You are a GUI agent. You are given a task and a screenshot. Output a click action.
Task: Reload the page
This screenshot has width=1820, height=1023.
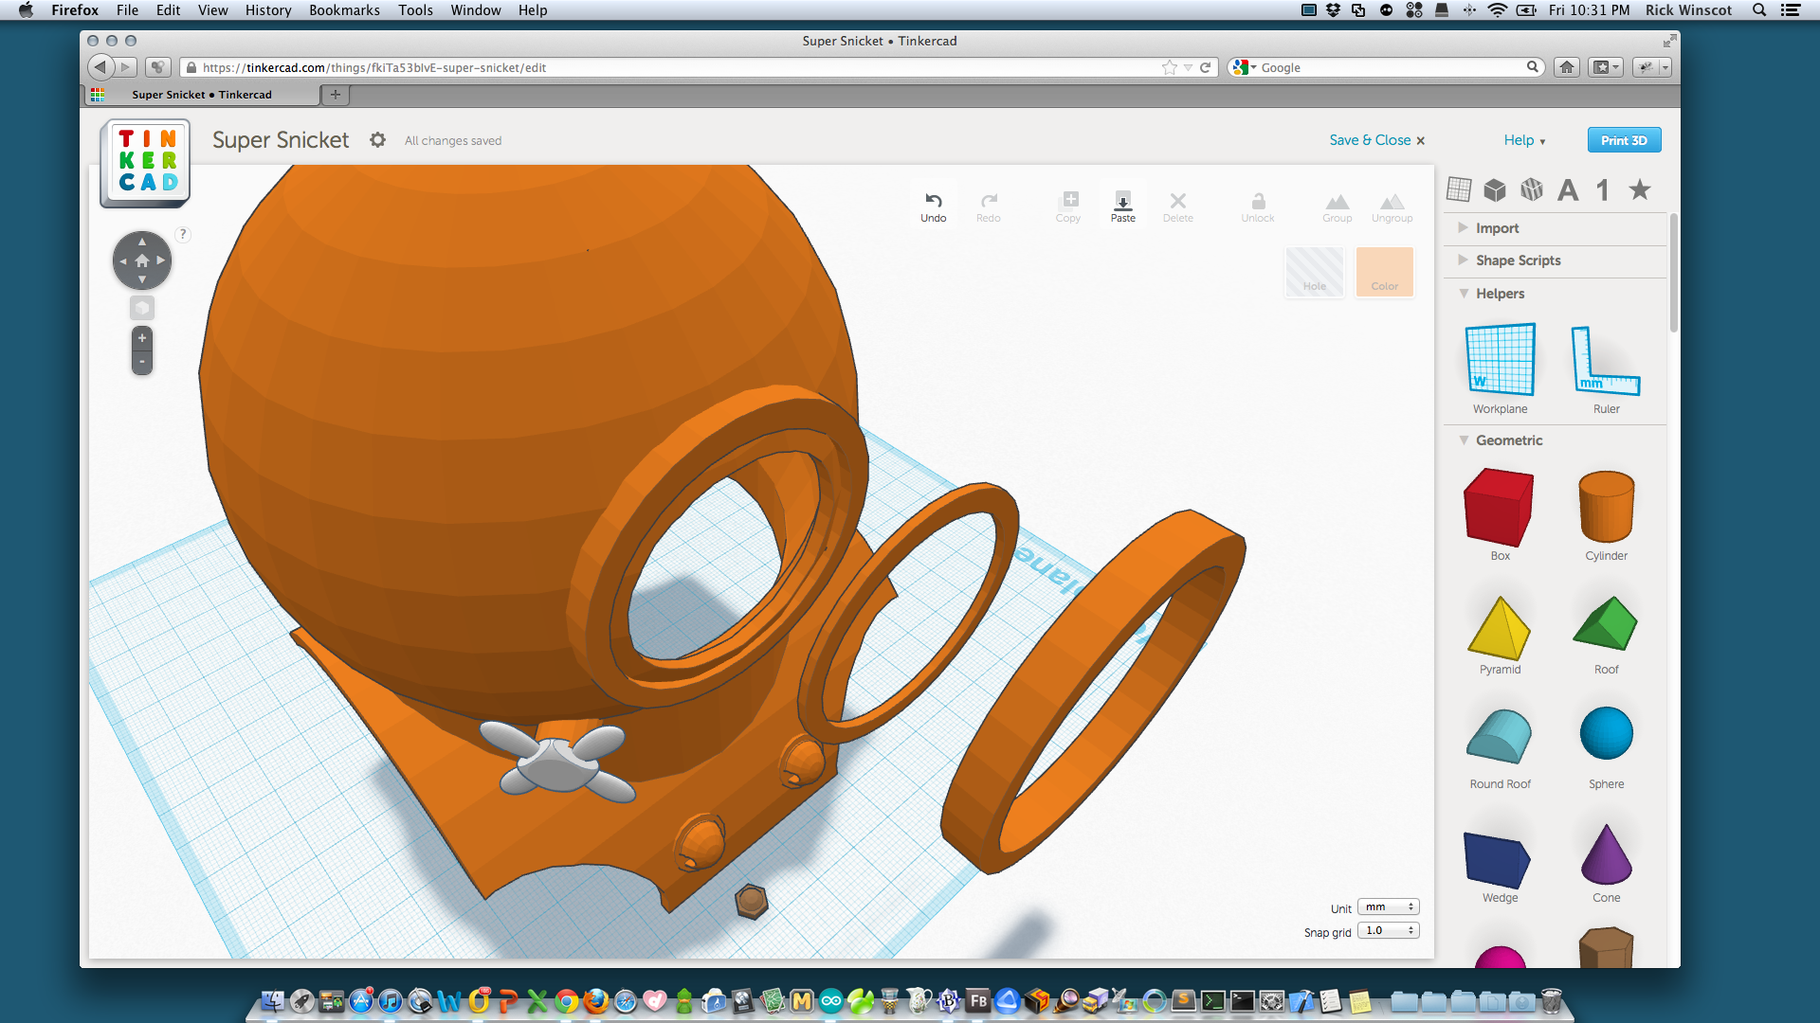pyautogui.click(x=1205, y=67)
